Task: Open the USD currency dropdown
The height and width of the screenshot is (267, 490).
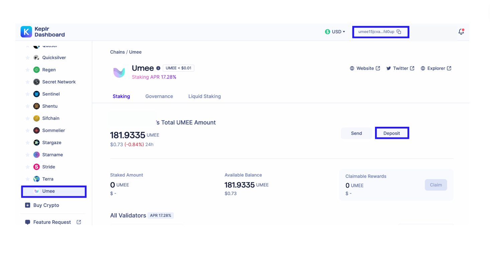Action: (x=335, y=32)
